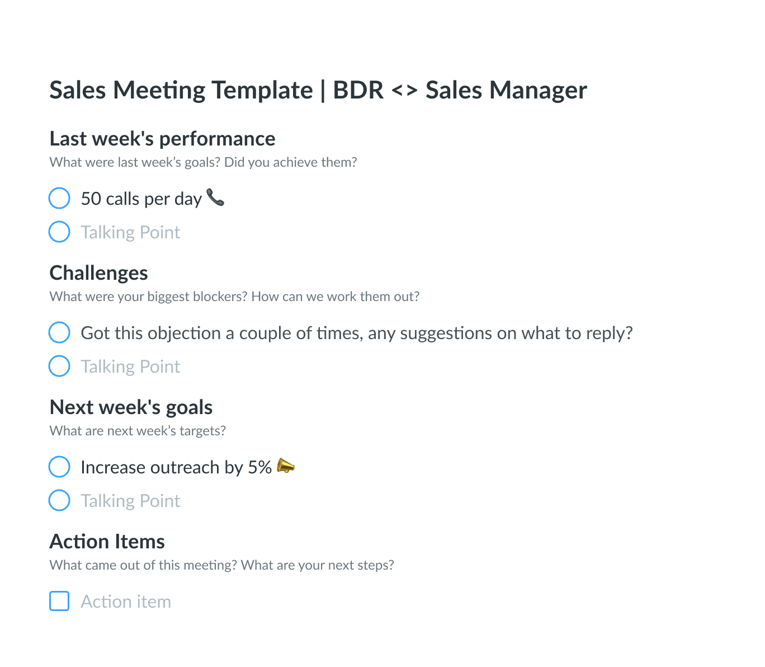The width and height of the screenshot is (765, 667).
Task: Place cursor in Talking Point field under Next week's goals
Action: click(x=130, y=501)
